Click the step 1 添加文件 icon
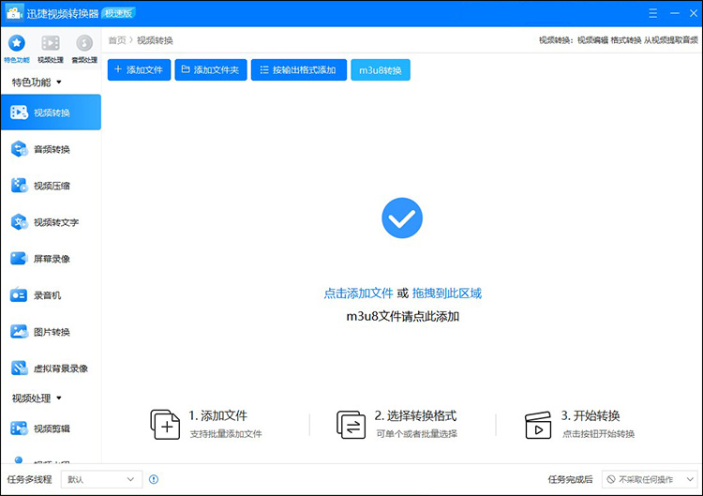The height and width of the screenshot is (496, 703). (165, 424)
